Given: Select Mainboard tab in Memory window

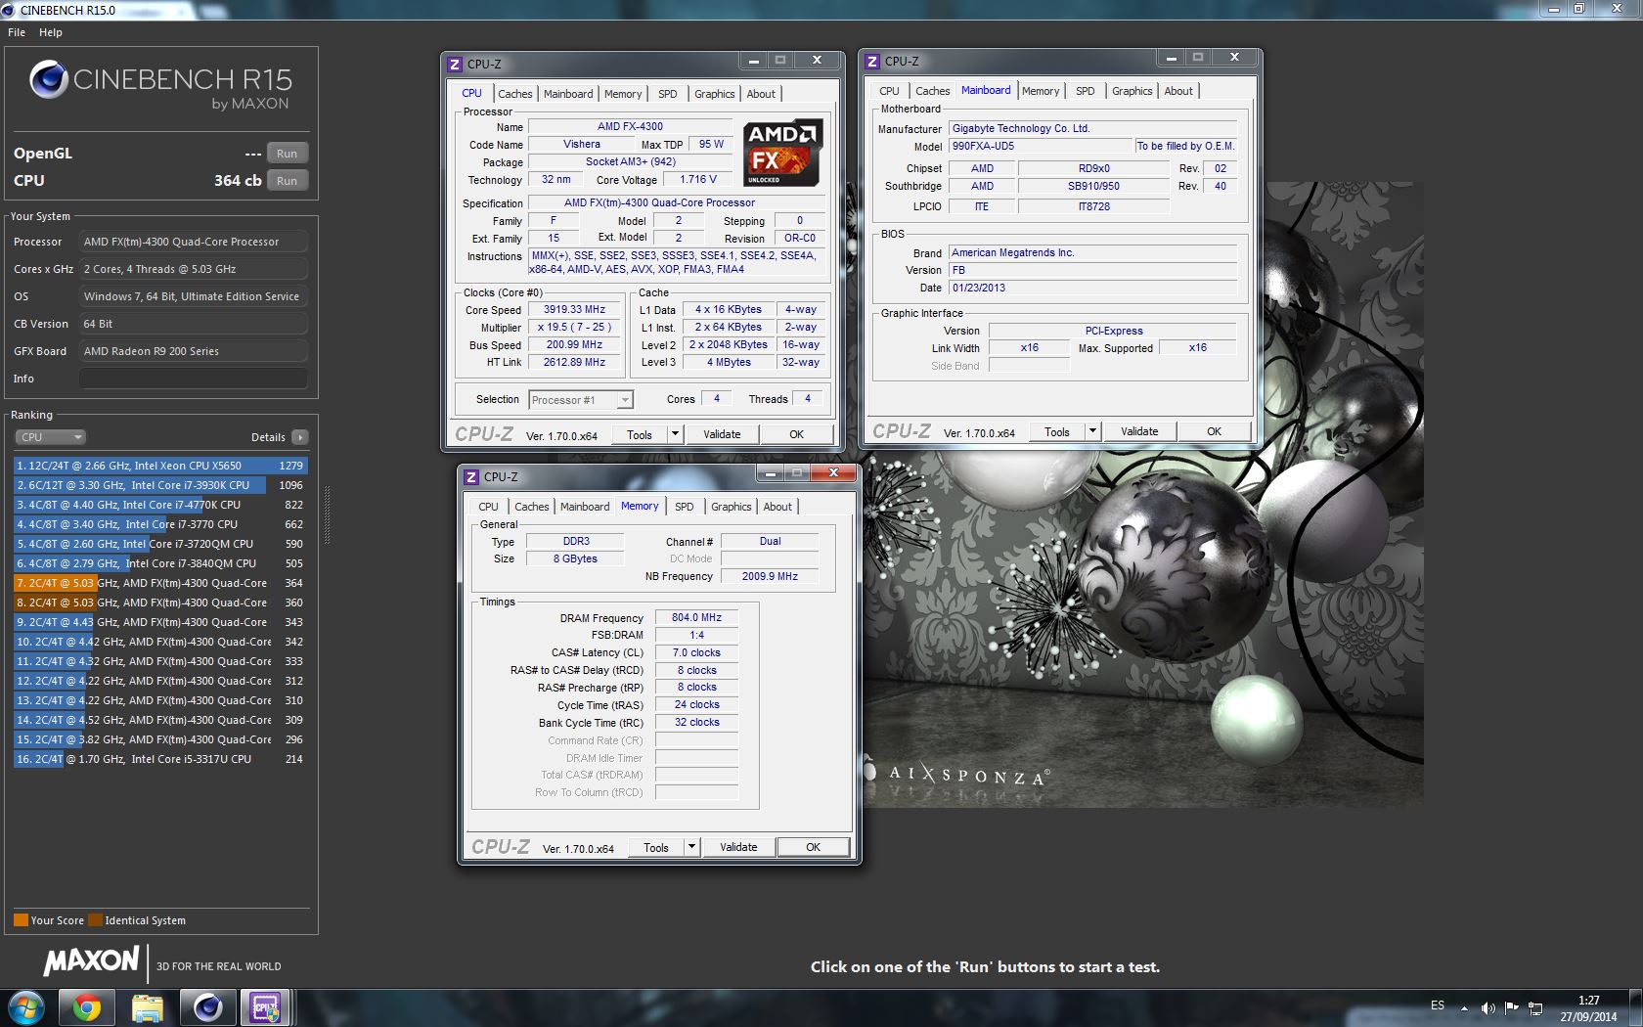Looking at the screenshot, I should 584,507.
